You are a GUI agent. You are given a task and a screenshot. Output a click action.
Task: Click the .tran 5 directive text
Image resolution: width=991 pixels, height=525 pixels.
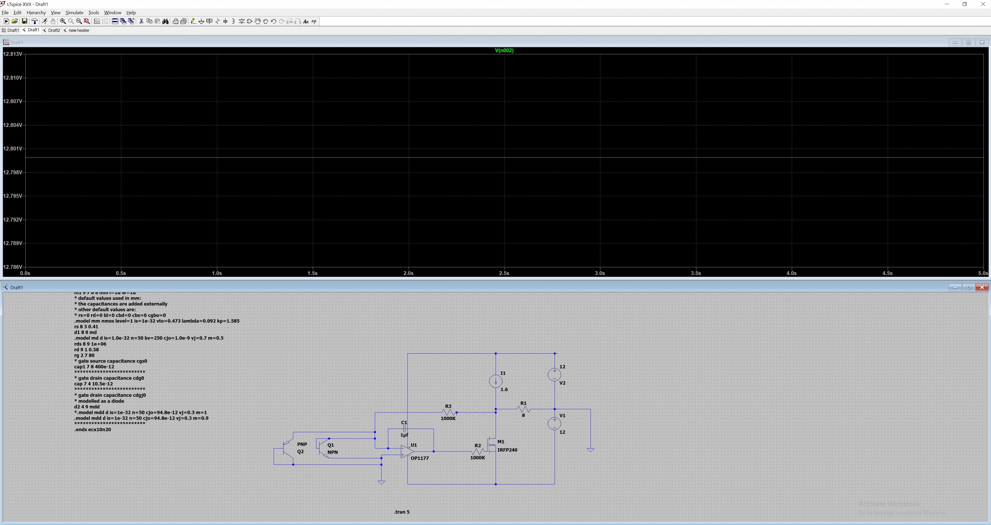click(x=402, y=512)
